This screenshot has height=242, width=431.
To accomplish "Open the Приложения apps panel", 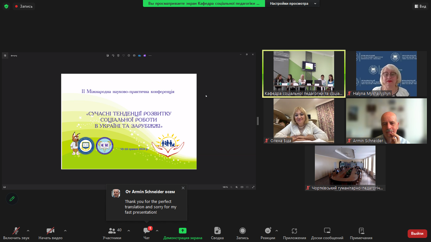I will 294,233.
